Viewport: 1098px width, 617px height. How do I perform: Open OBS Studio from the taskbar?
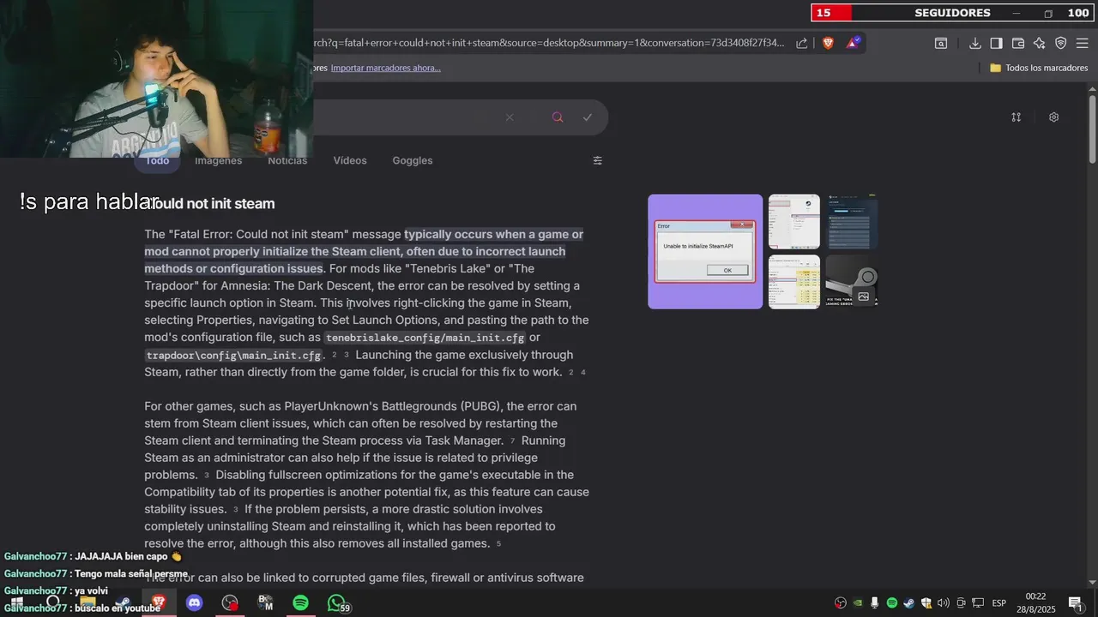[230, 603]
